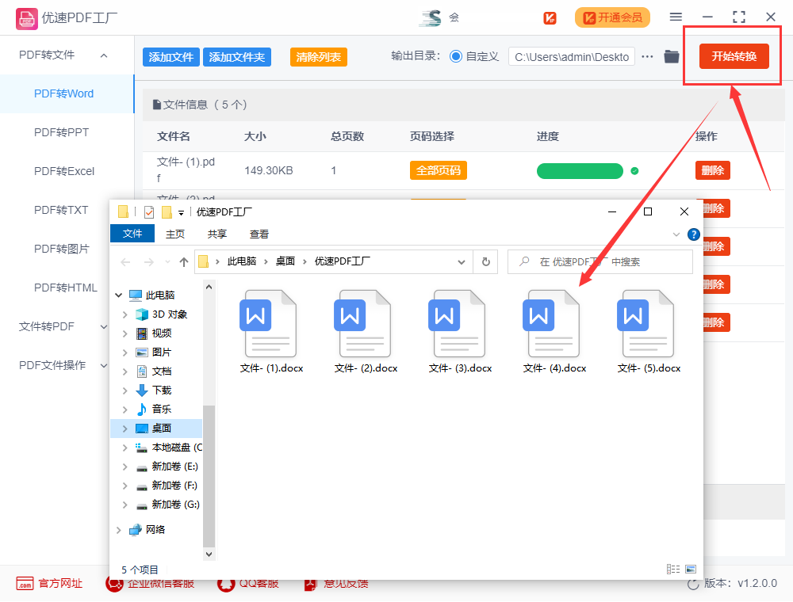Select the 文件- (4).docx file
This screenshot has width=793, height=602.
tap(554, 332)
